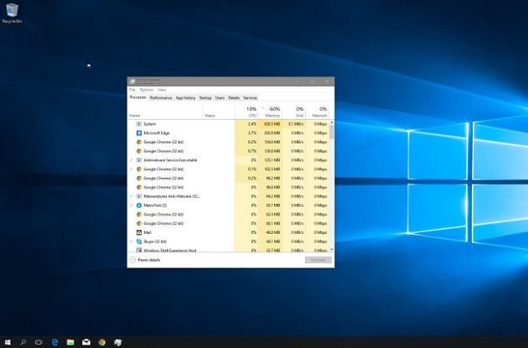Select the Microsoft Edge process name

tap(156, 133)
